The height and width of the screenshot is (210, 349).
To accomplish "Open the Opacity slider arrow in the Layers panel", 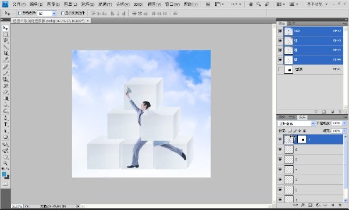I will pyautogui.click(x=344, y=123).
